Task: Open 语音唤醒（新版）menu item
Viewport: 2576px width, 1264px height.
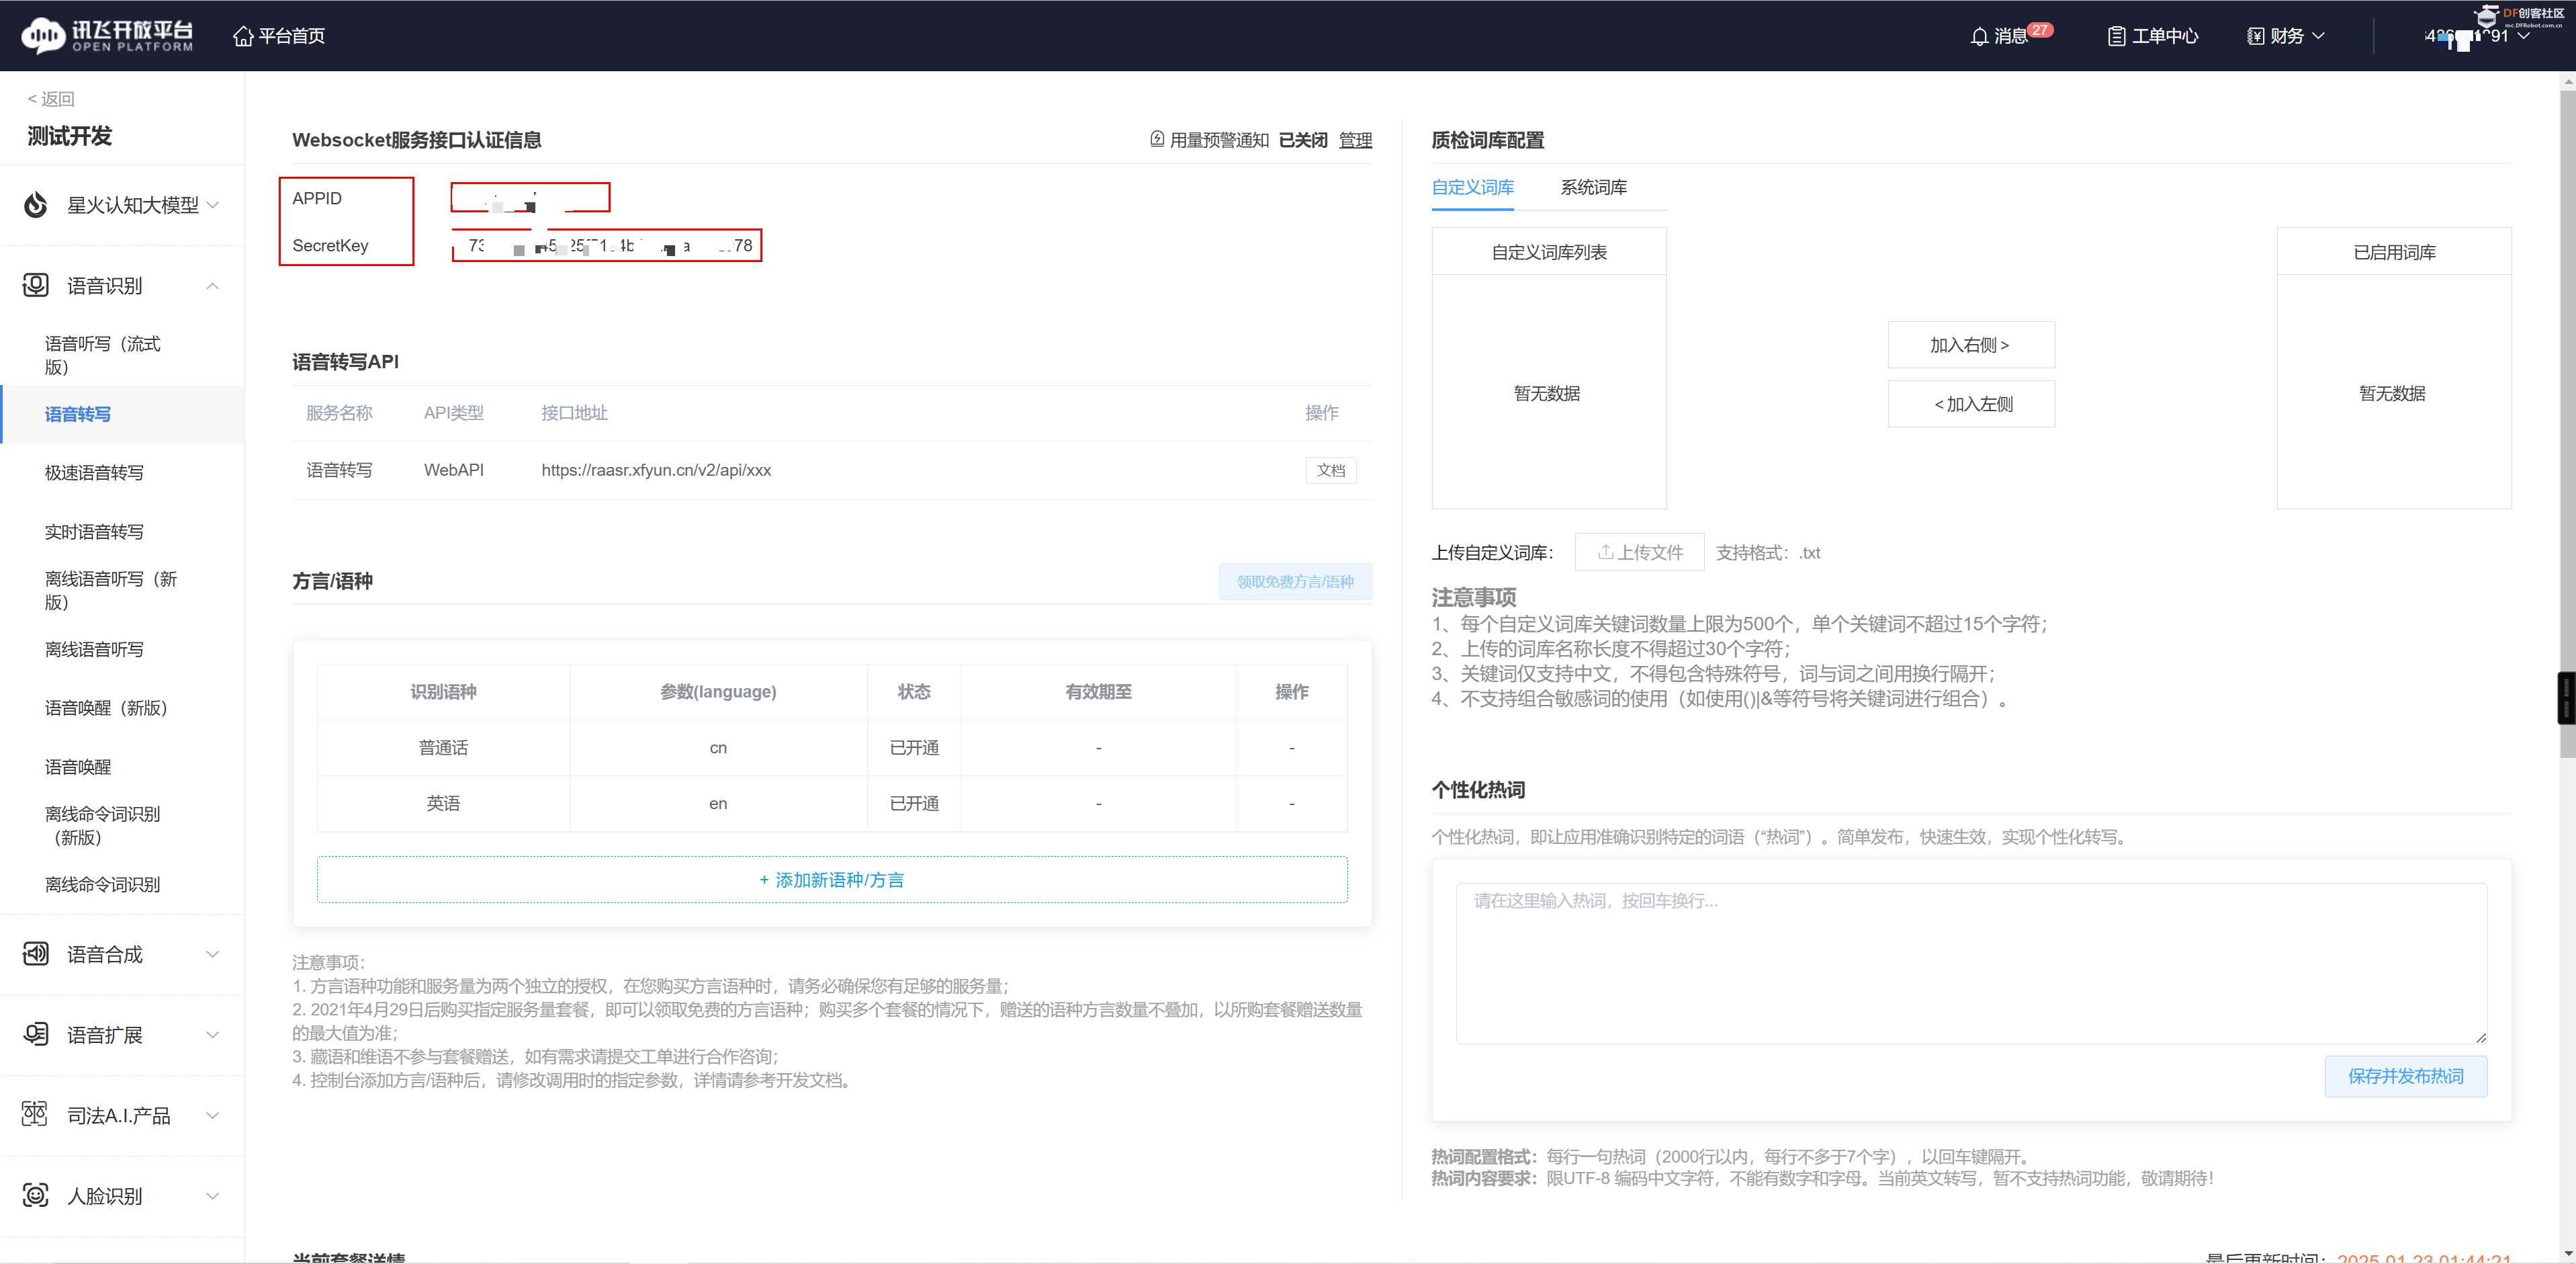Action: pos(106,708)
